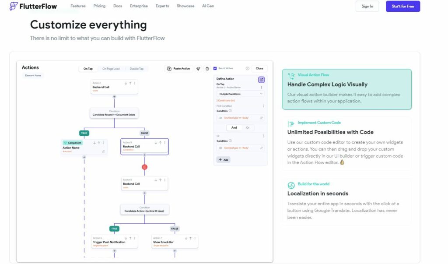
Task: Click the info icon next to Close
Action: coord(248,69)
